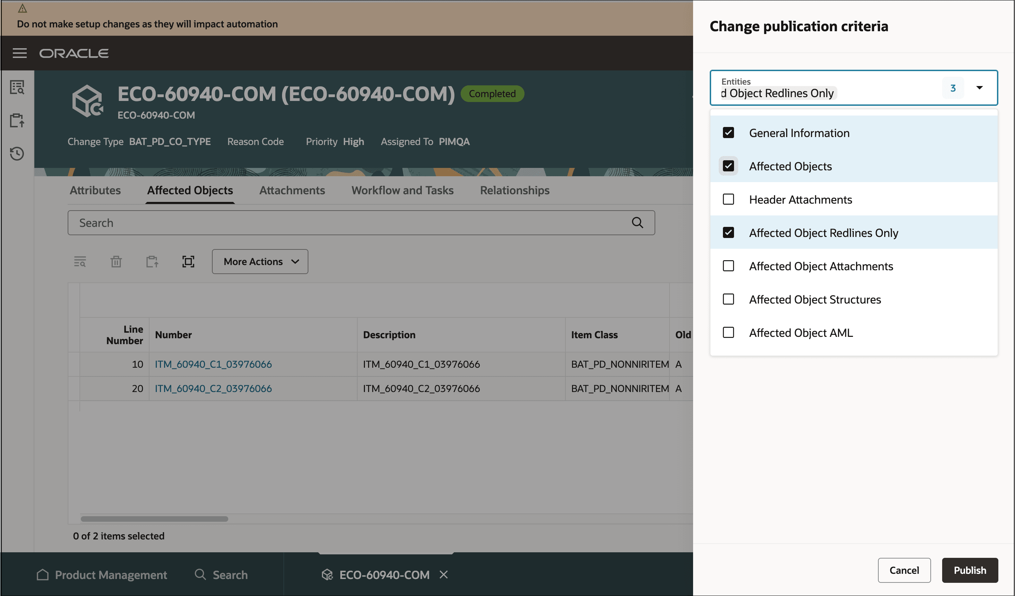Open the Relationships tab
1015x596 pixels.
tap(514, 190)
